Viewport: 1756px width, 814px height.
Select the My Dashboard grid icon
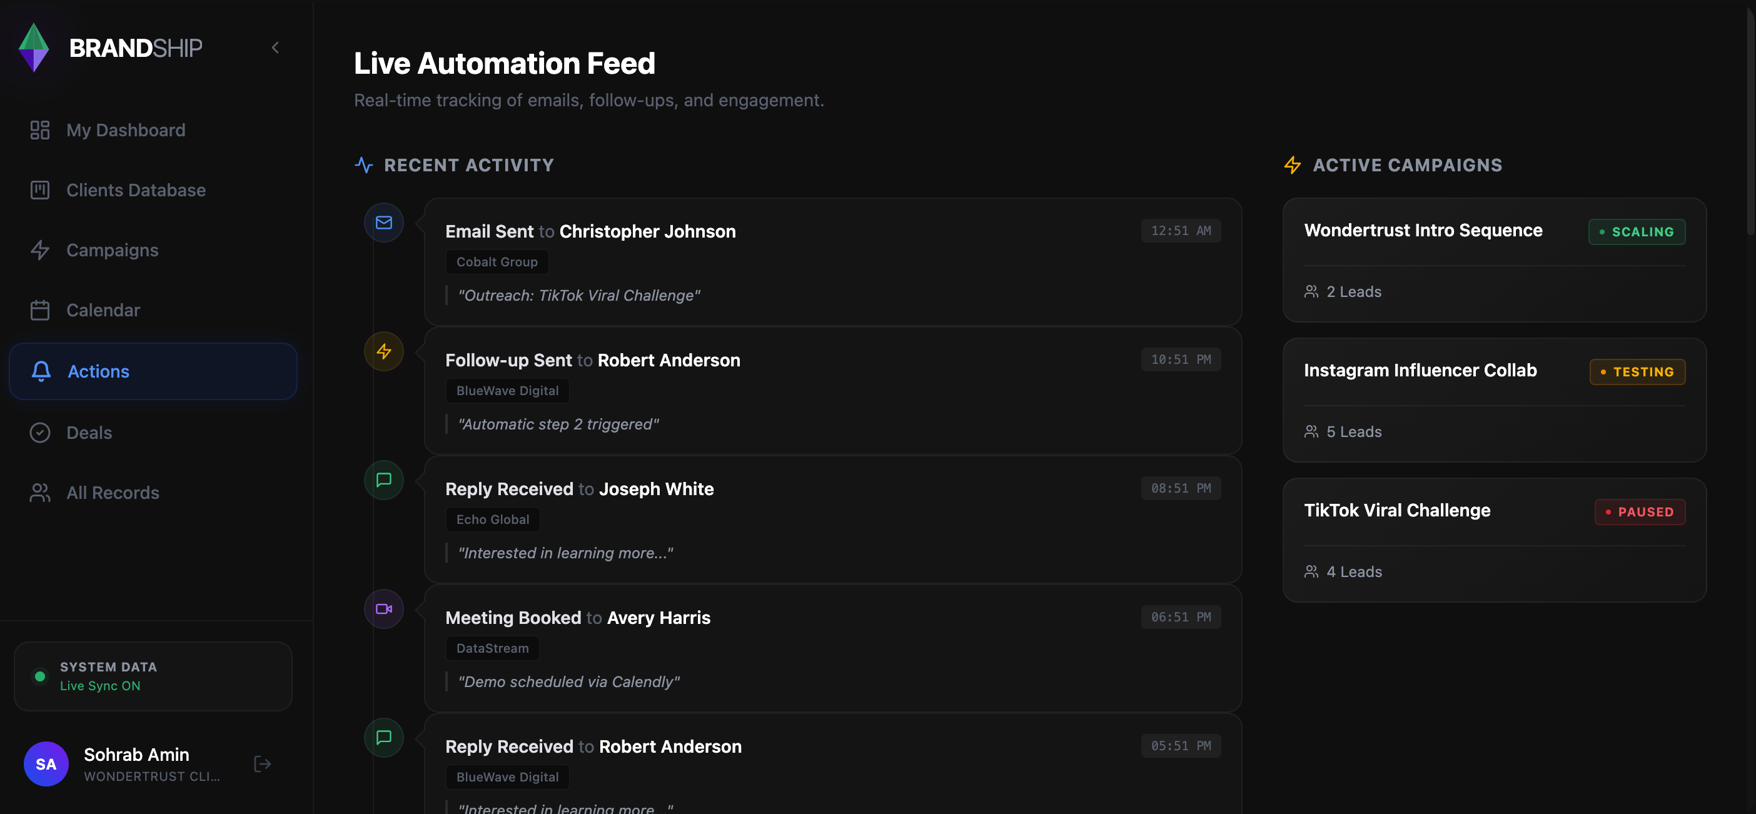coord(39,129)
